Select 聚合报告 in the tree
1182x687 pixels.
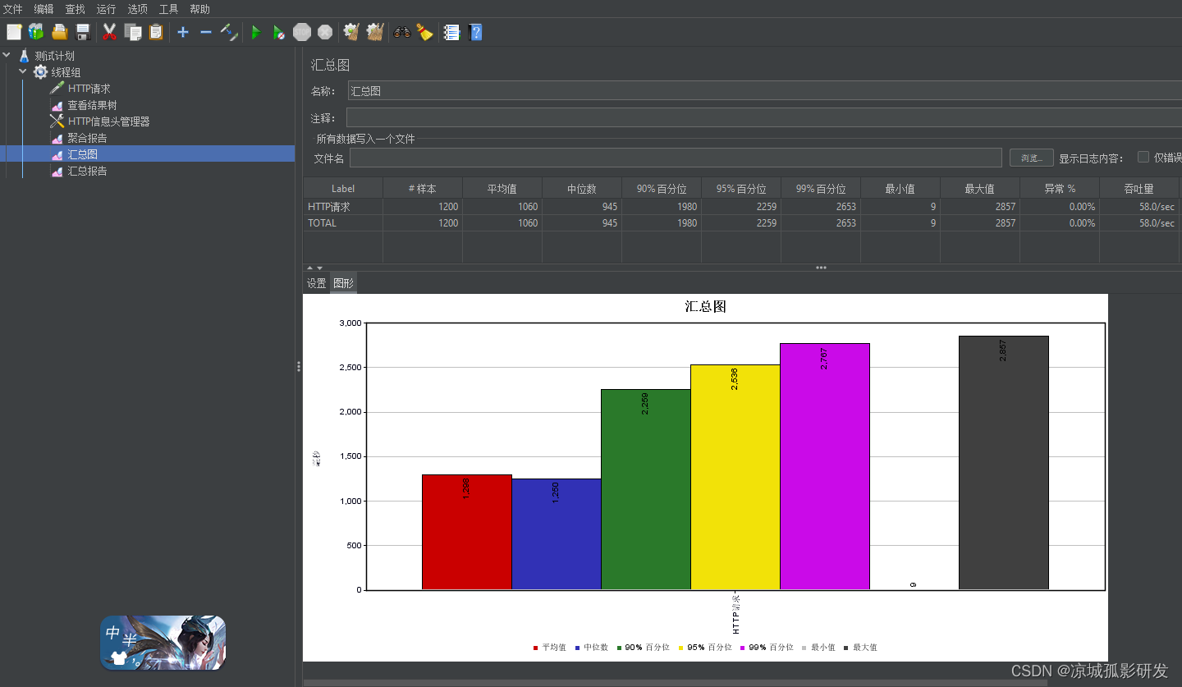click(x=87, y=138)
